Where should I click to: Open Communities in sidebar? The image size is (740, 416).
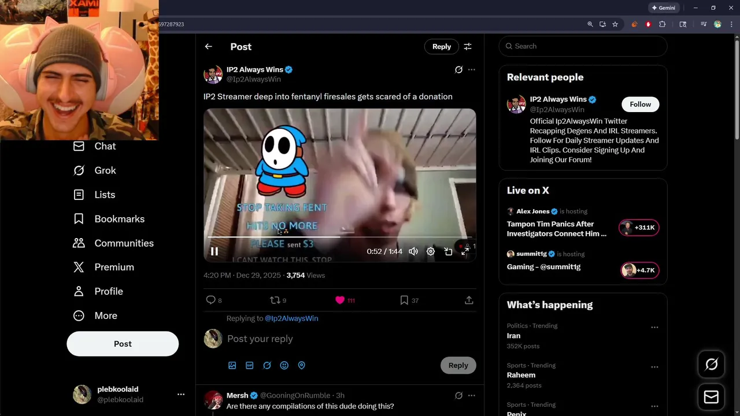[x=113, y=243]
